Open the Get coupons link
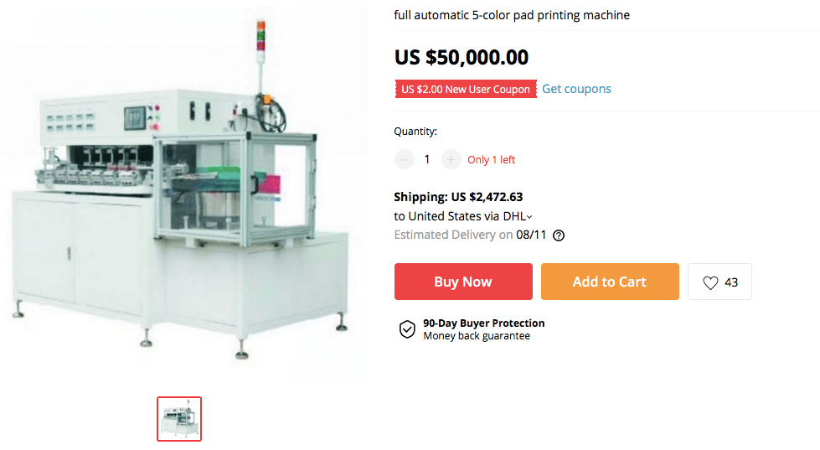Viewport: 820px width, 450px height. 576,89
